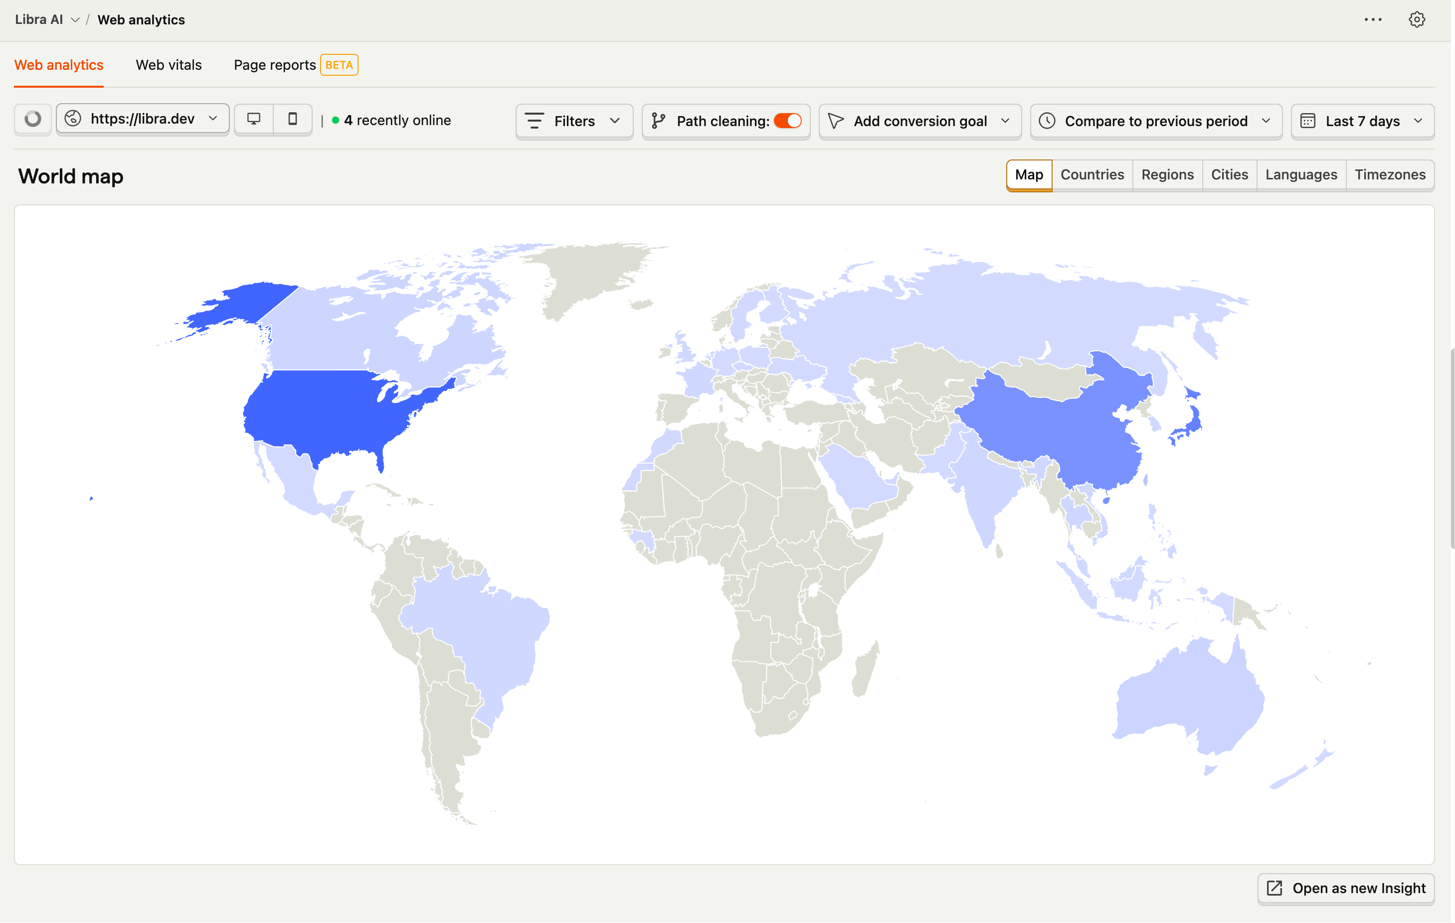Click the calendar icon in the date range control
1455x923 pixels.
click(1307, 121)
